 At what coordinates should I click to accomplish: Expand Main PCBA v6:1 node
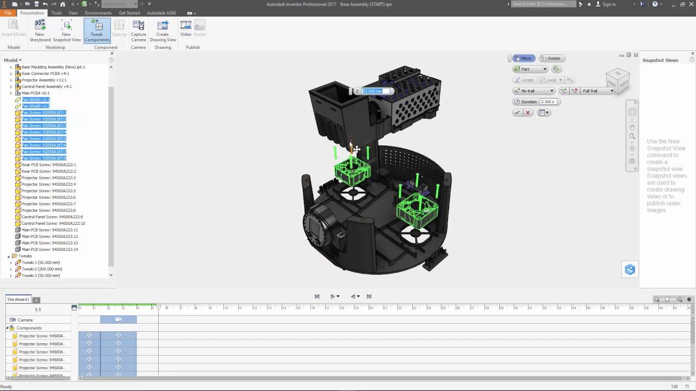(x=11, y=93)
